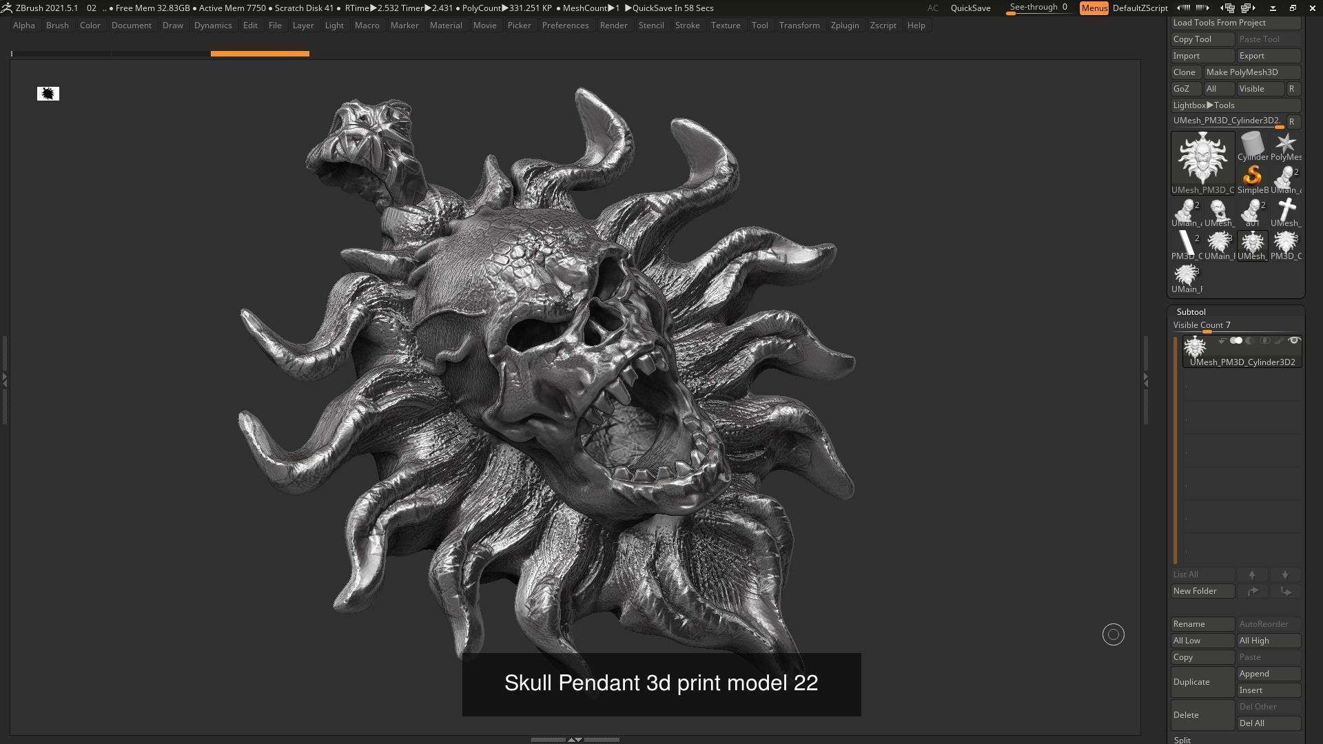
Task: Click Make PolyMesh3D button
Action: click(x=1252, y=72)
